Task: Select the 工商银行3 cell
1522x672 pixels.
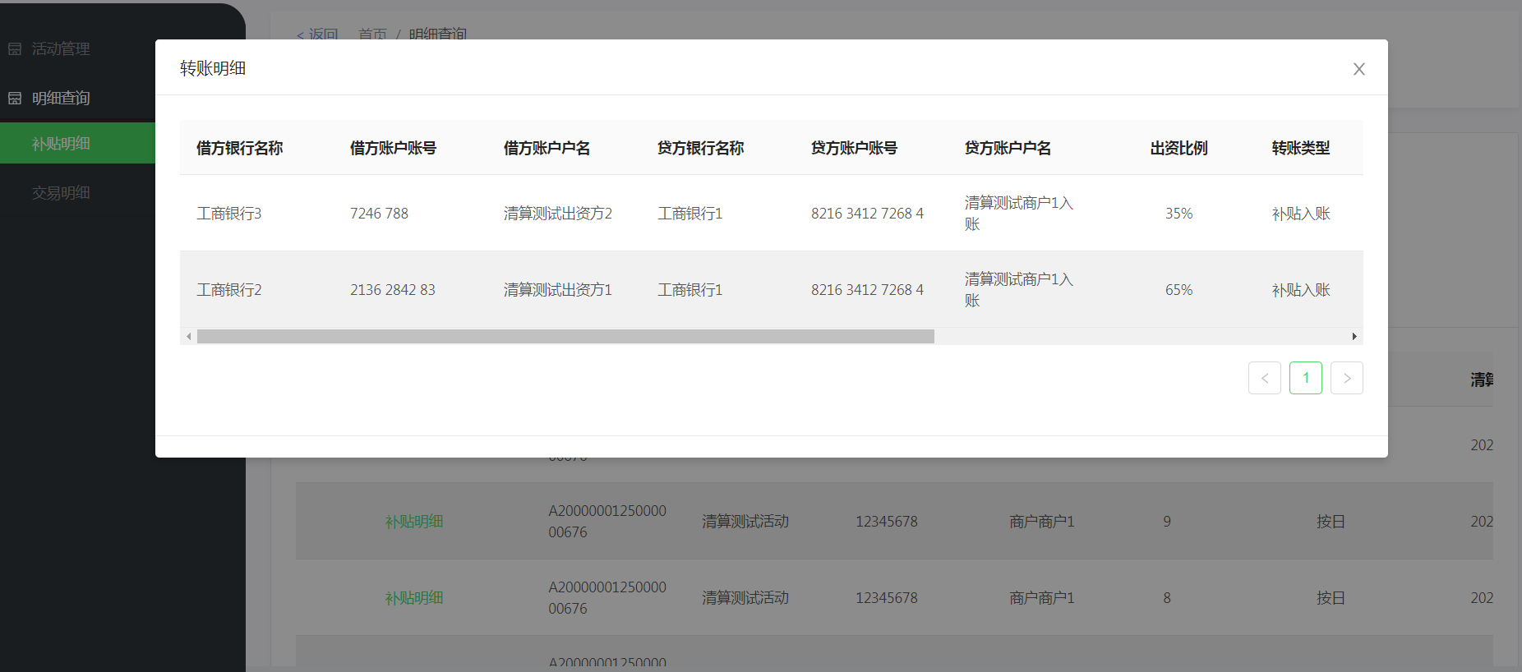Action: 228,214
